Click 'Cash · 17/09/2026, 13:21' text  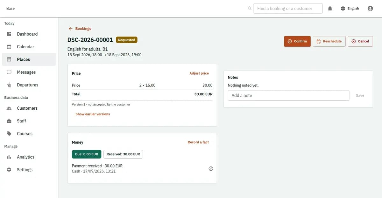[x=94, y=171]
